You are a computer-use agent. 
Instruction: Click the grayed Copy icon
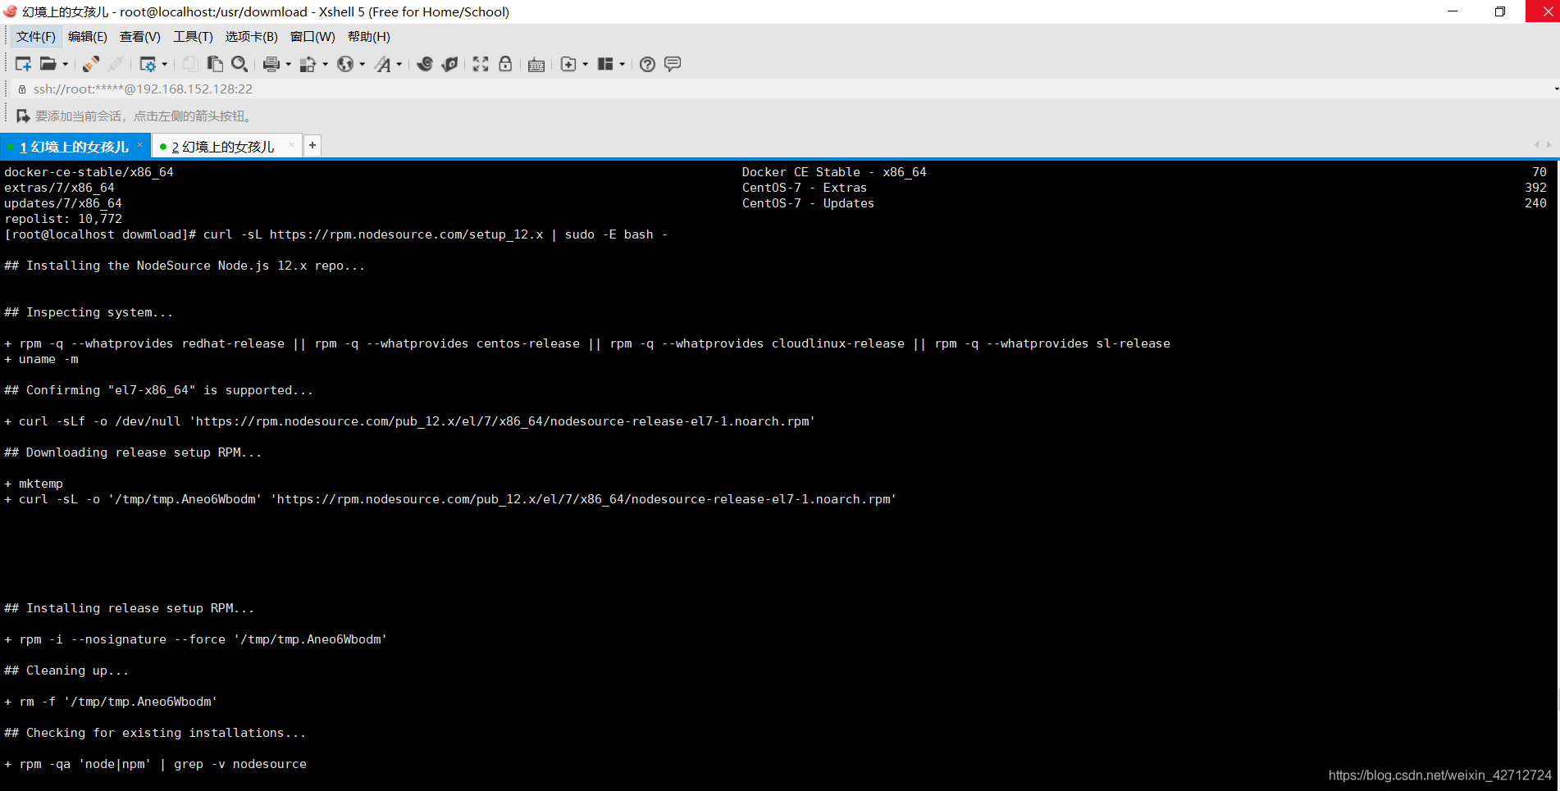190,64
